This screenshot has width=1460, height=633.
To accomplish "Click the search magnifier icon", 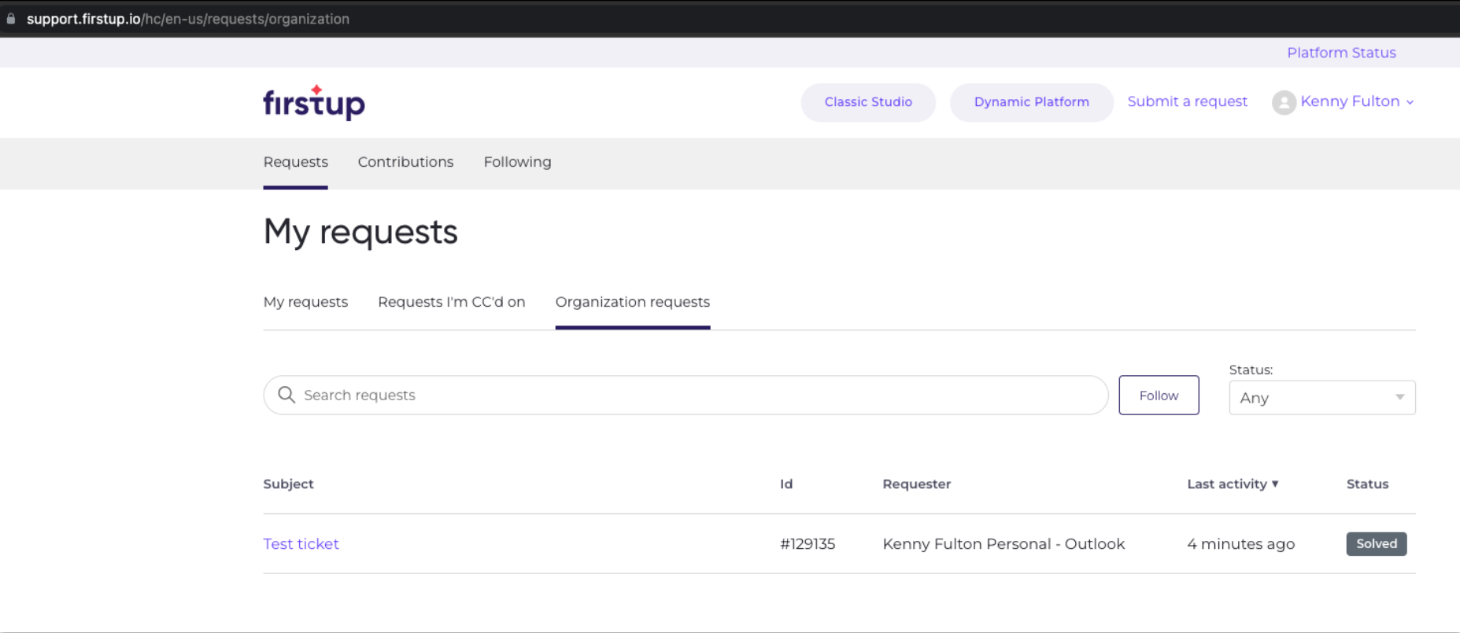I will click(x=286, y=395).
